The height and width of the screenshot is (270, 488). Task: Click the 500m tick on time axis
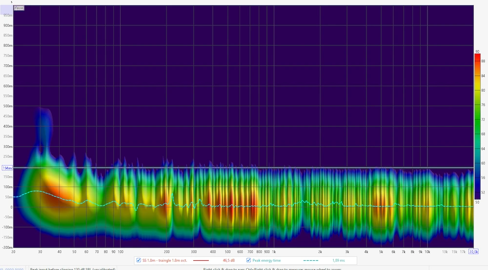coord(7,106)
